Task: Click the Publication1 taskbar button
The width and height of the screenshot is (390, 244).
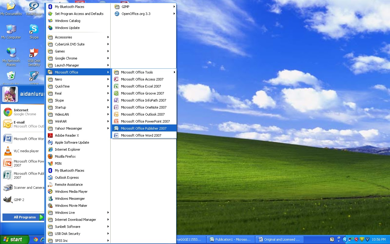Action: [x=230, y=239]
